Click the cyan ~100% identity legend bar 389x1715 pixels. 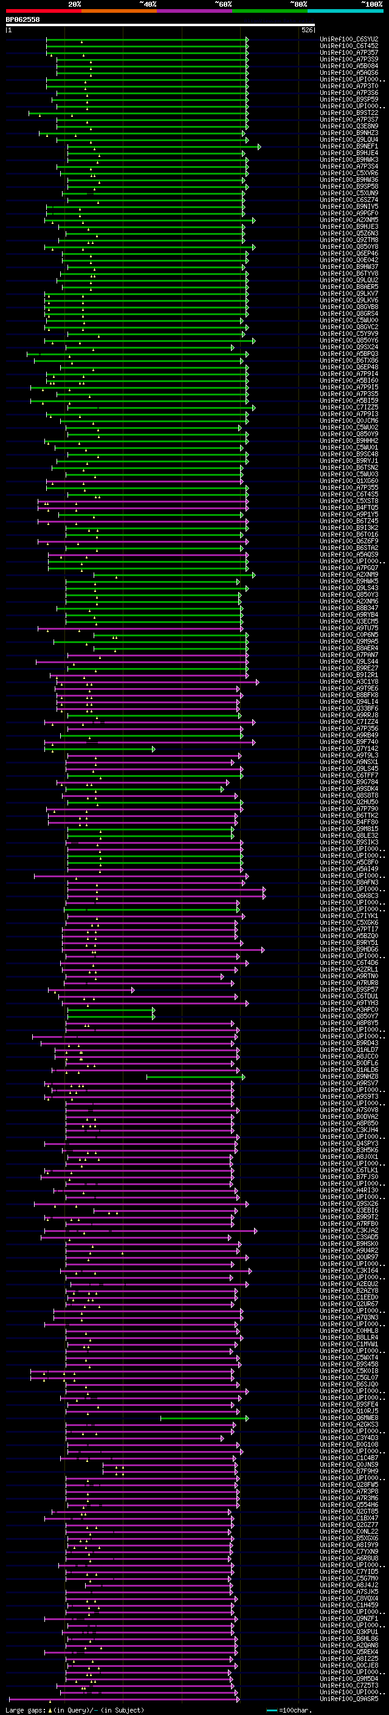coord(345,11)
